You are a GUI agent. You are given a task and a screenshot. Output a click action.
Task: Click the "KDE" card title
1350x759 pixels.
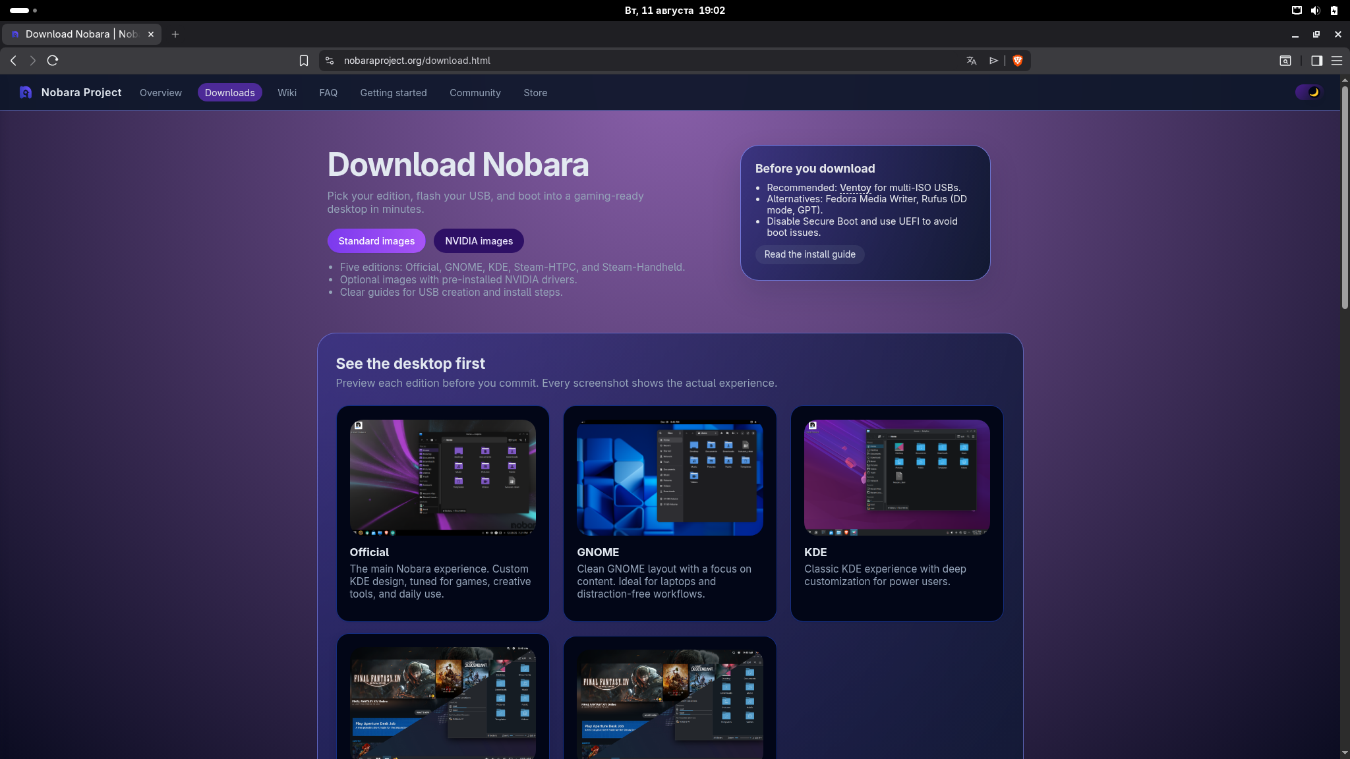815,552
